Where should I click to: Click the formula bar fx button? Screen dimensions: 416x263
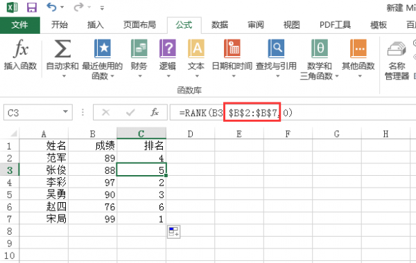155,113
